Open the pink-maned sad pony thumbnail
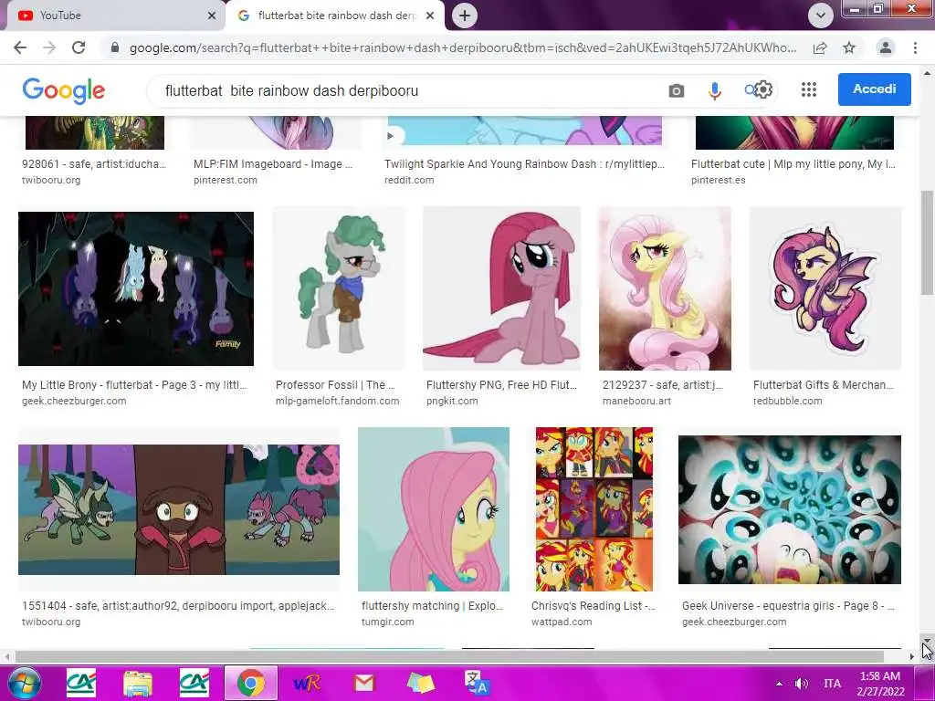The height and width of the screenshot is (701, 935). click(501, 288)
